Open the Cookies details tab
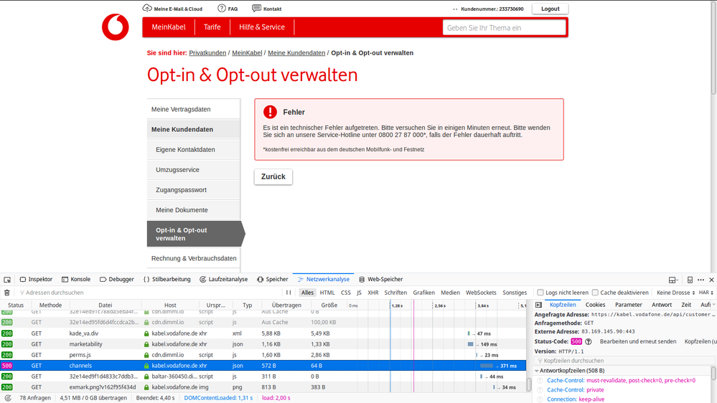The width and height of the screenshot is (717, 403). [x=596, y=305]
